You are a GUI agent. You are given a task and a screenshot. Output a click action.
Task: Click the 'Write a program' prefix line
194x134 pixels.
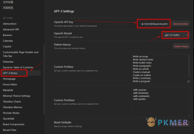tap(141, 81)
